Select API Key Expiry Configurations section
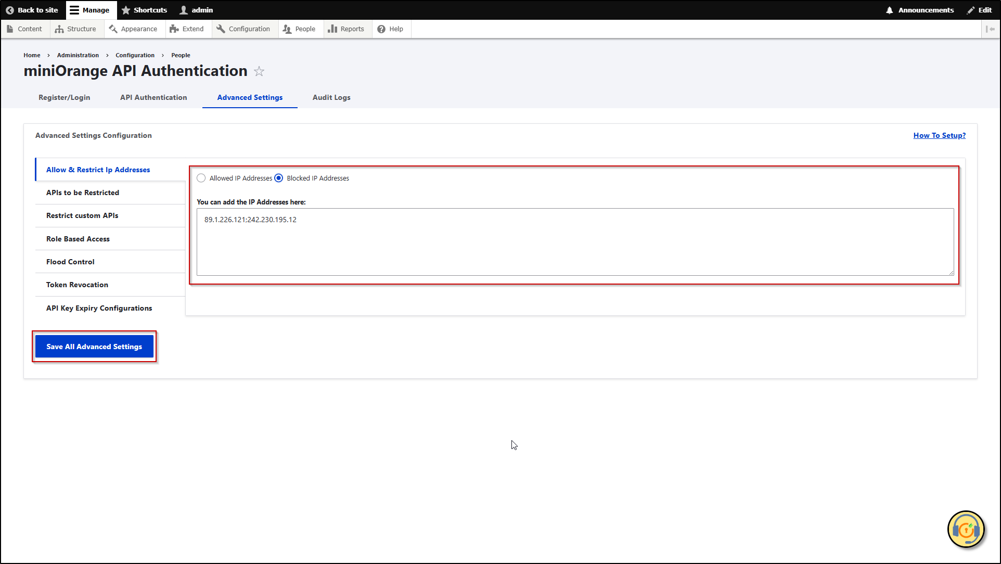This screenshot has height=564, width=1001. point(110,308)
